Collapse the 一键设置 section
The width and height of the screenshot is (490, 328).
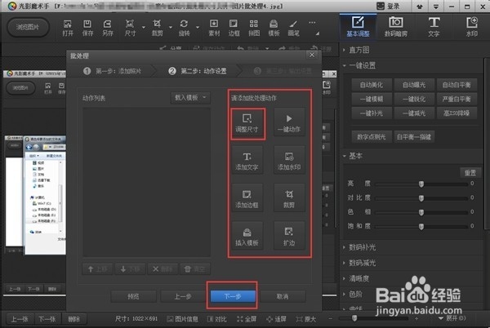(x=362, y=65)
